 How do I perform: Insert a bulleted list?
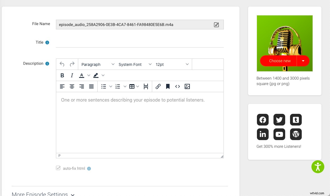pyautogui.click(x=104, y=86)
